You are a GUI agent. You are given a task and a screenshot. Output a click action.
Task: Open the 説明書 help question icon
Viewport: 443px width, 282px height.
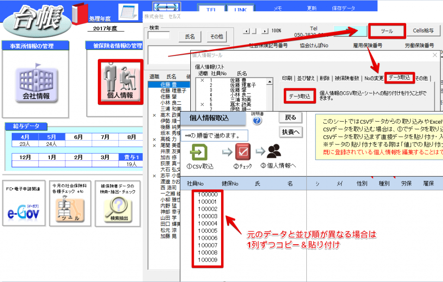coord(257,121)
